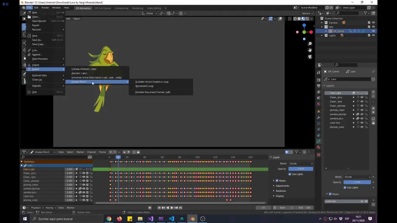Viewport: 397px width, 223px height.
Task: Open the Video Editing workspace tab
Action: pos(154,8)
